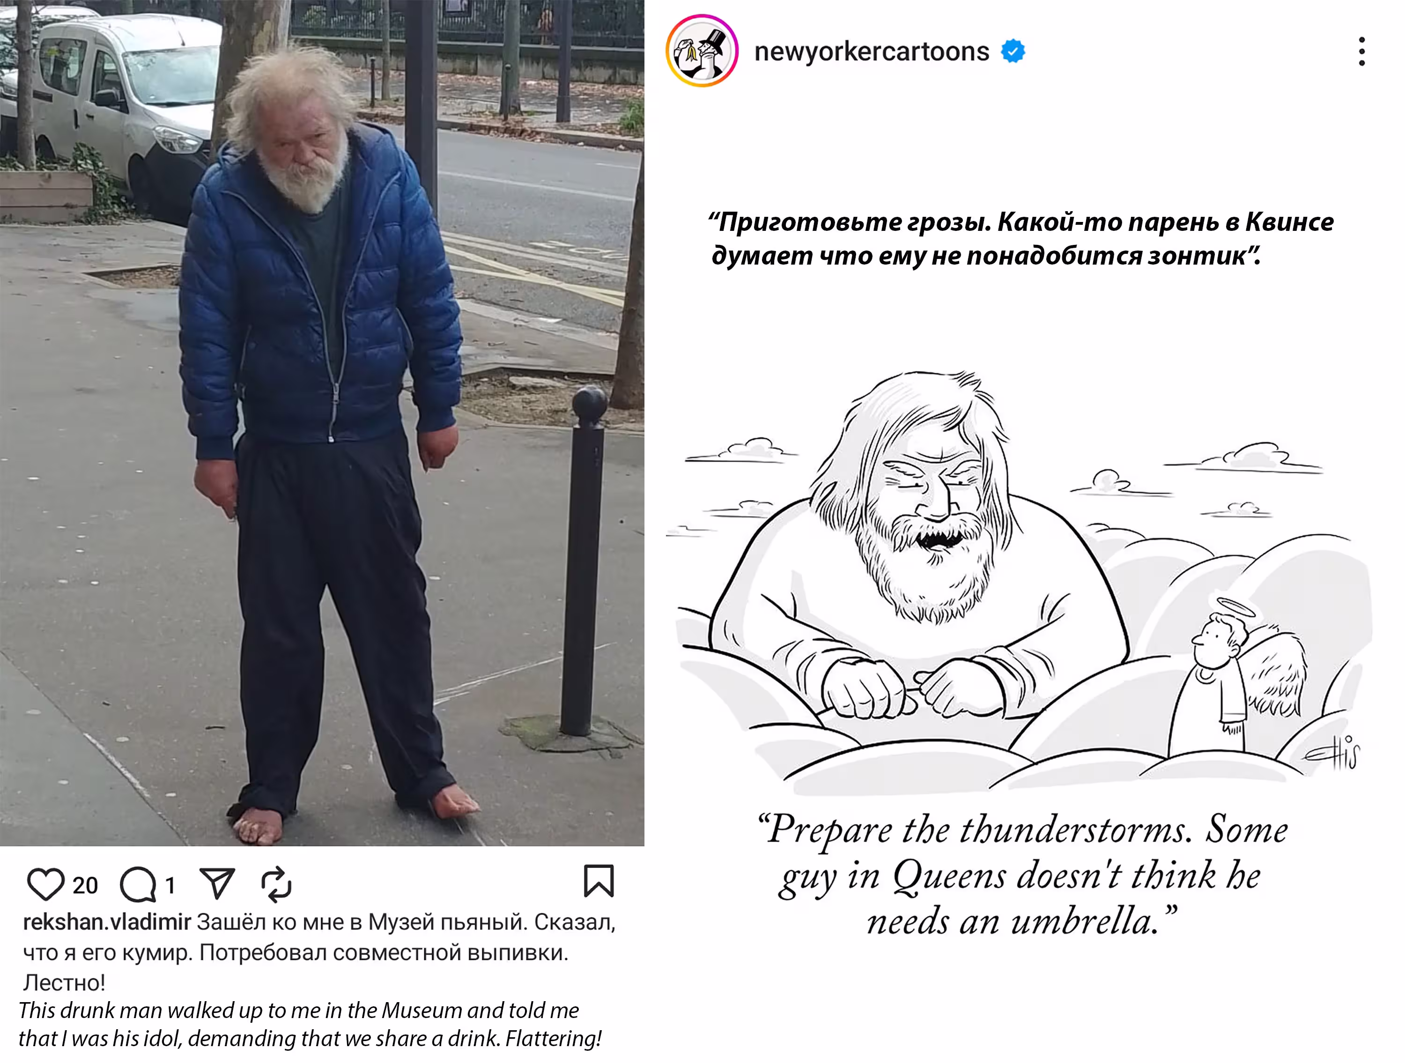Select the Russian cartoon caption text
This screenshot has height=1063, width=1405.
(1020, 239)
